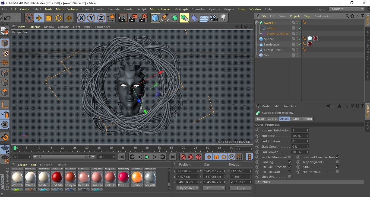Activate the Rotate tool
The width and height of the screenshot is (370, 197).
59,18
